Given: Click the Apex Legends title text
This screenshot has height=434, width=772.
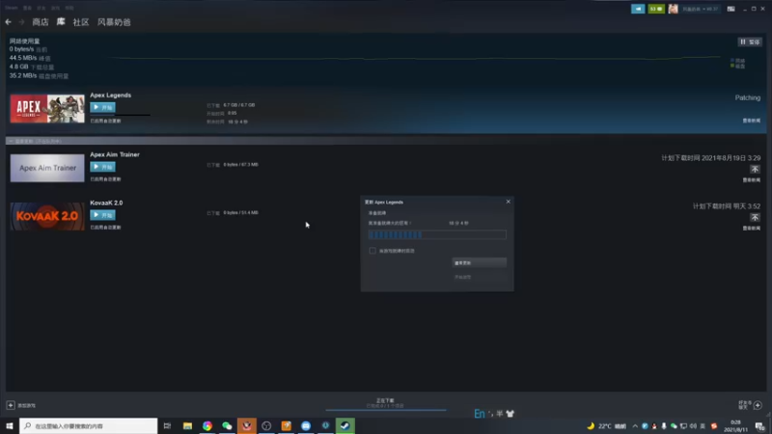Looking at the screenshot, I should pos(110,95).
